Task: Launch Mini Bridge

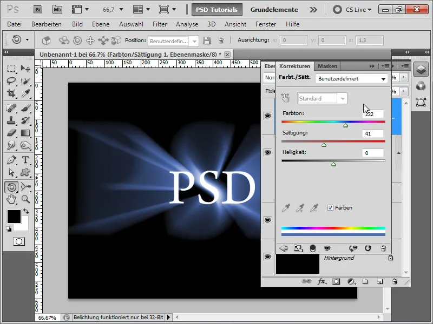Action: coord(57,10)
